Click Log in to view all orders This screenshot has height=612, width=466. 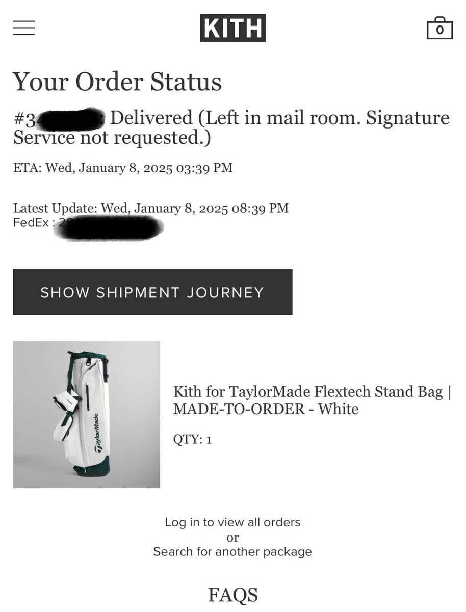point(232,522)
